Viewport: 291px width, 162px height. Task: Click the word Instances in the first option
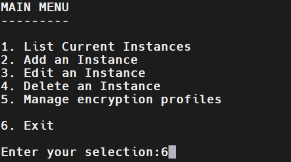coord(157,47)
